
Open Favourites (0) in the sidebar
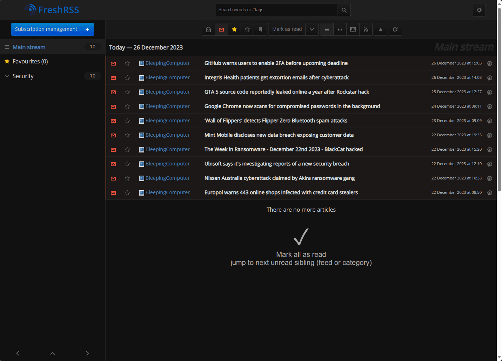pos(30,61)
